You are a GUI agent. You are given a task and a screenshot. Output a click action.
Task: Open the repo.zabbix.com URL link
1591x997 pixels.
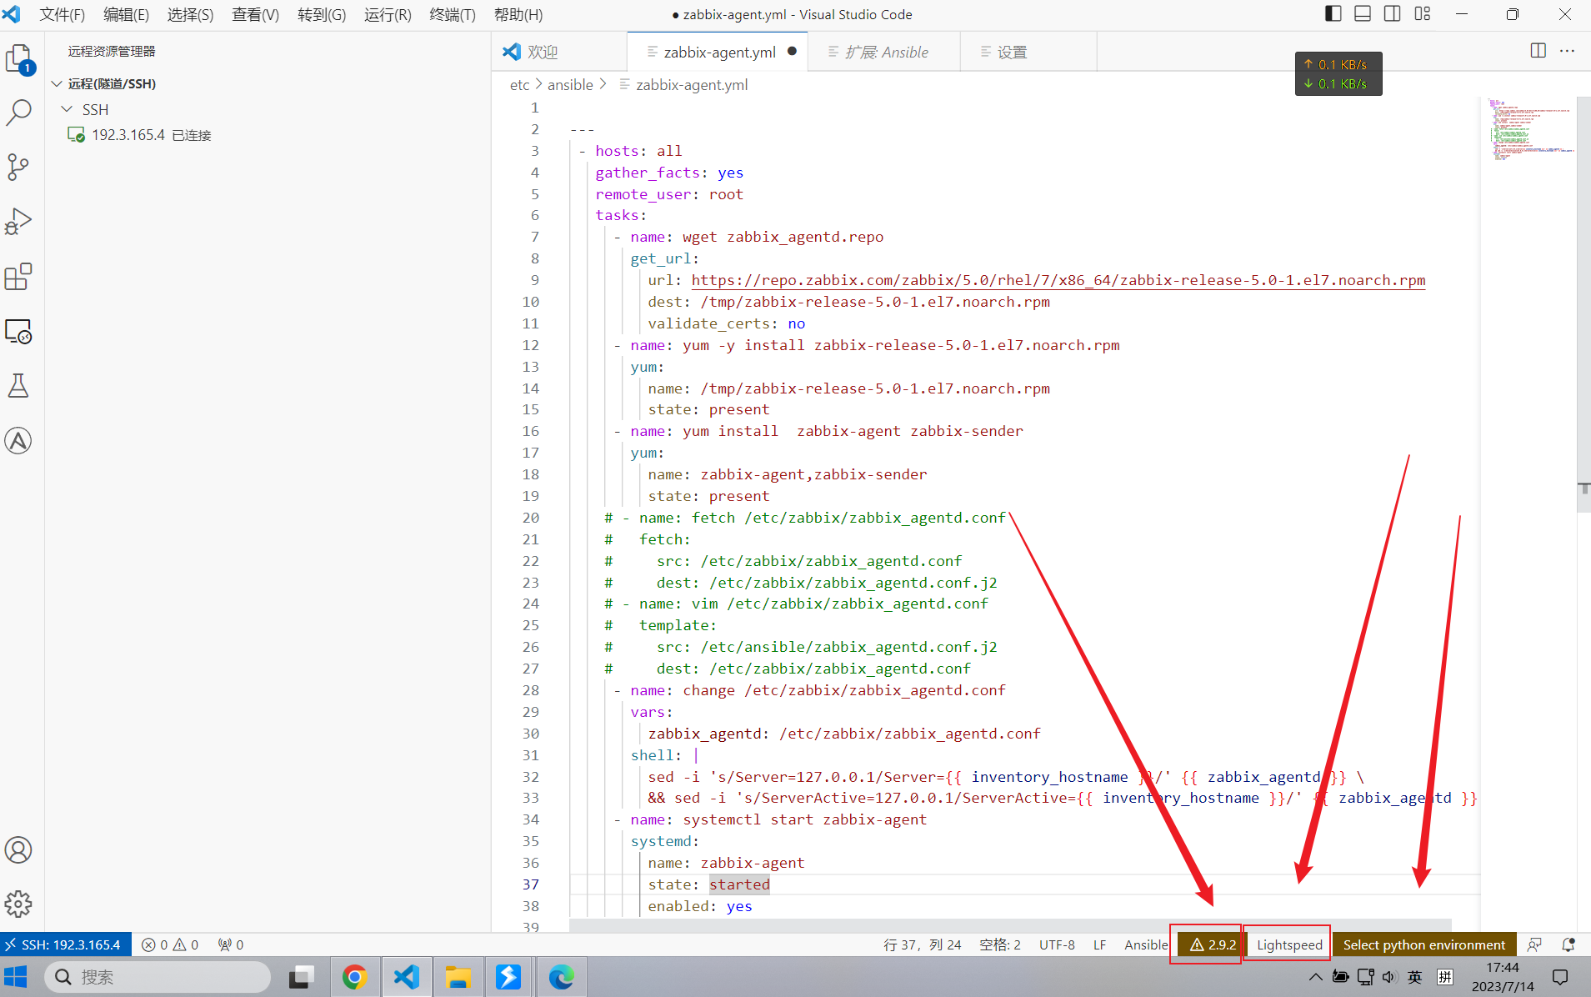point(1058,280)
